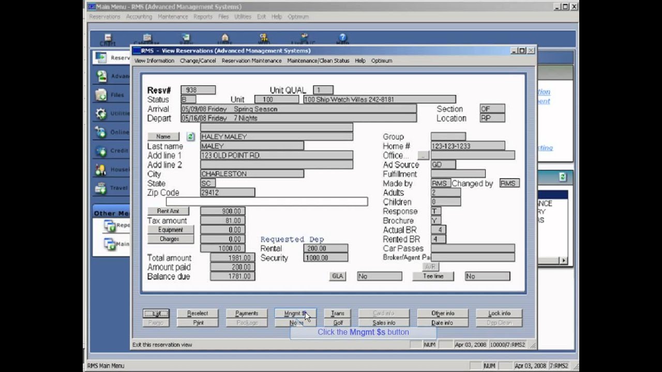Click the Help question mark toolbar icon
The image size is (662, 372).
342,38
